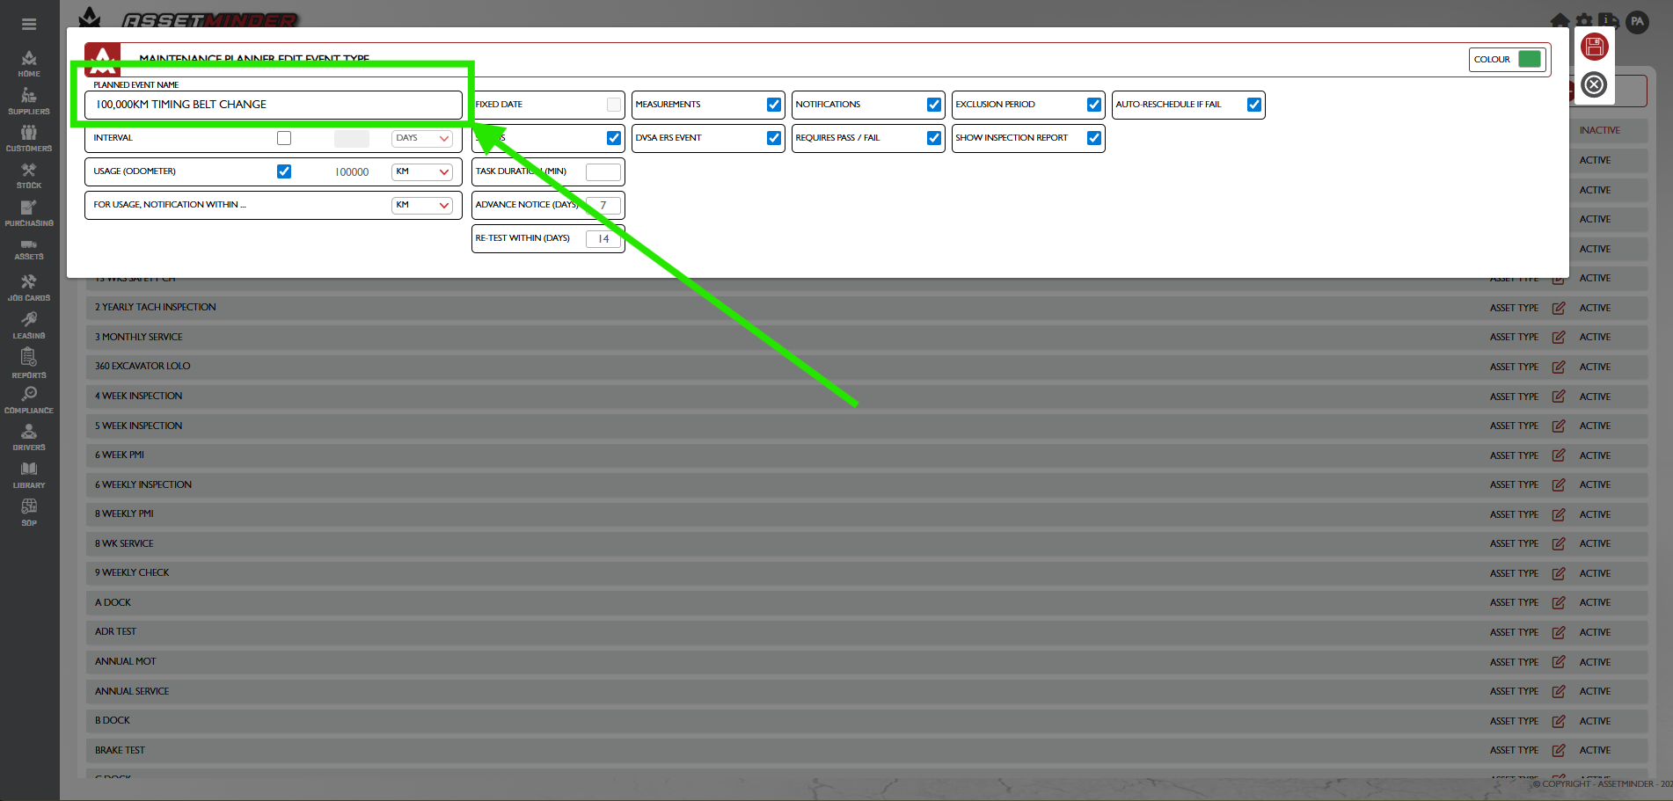Viewport: 1673px width, 801px height.
Task: Enable the Interval checkbox
Action: point(284,138)
